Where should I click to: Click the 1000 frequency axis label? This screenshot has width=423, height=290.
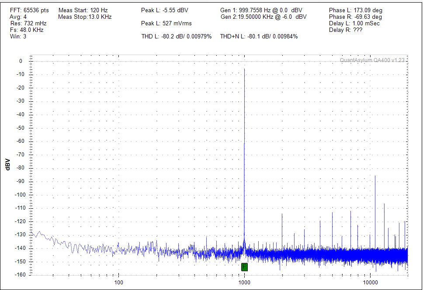click(x=244, y=282)
